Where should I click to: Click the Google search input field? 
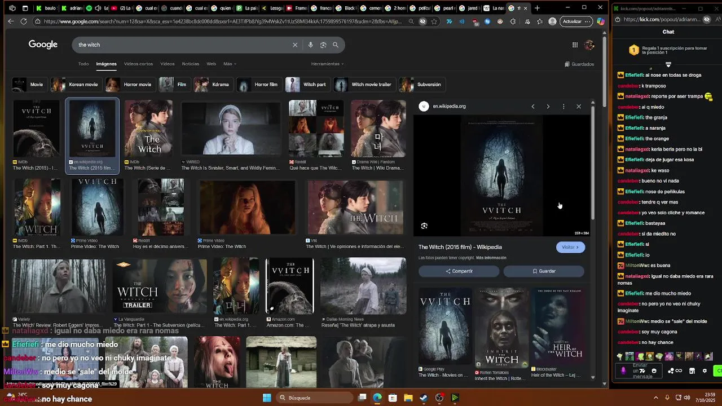click(183, 45)
